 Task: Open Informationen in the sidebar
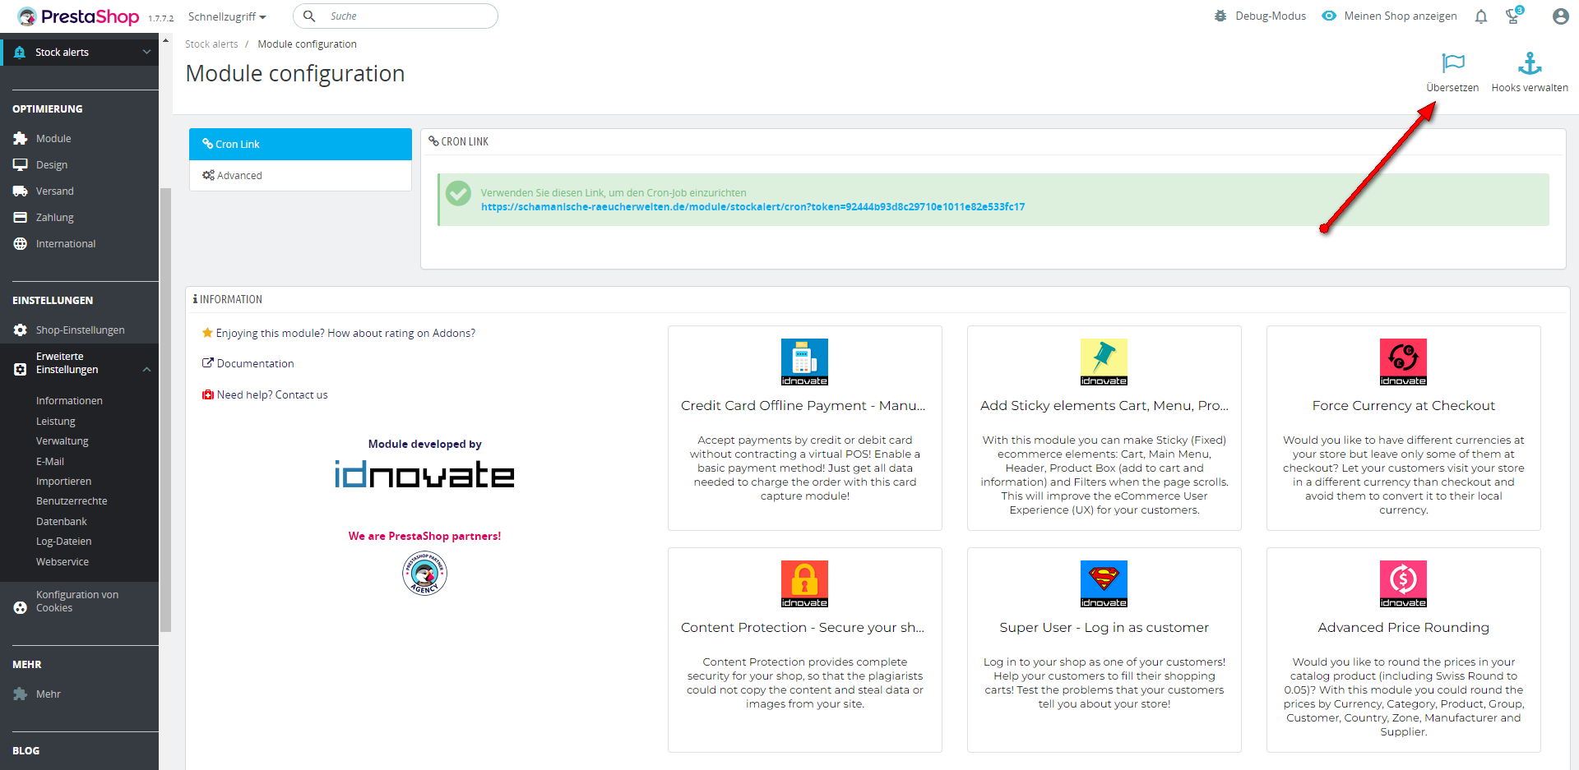pos(69,401)
